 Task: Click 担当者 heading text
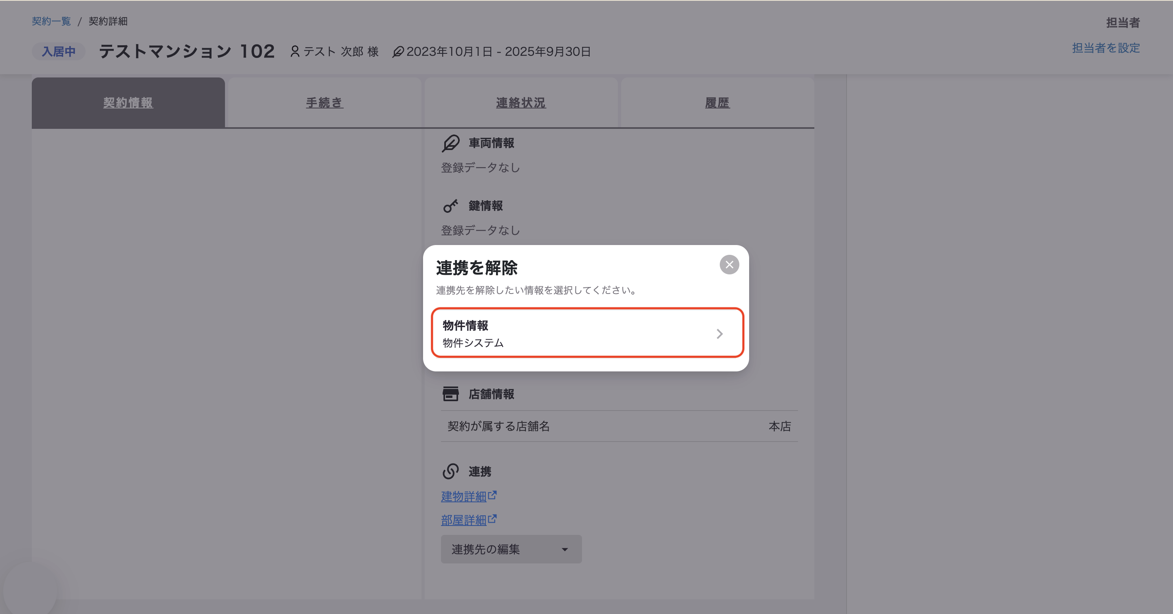tap(1123, 23)
